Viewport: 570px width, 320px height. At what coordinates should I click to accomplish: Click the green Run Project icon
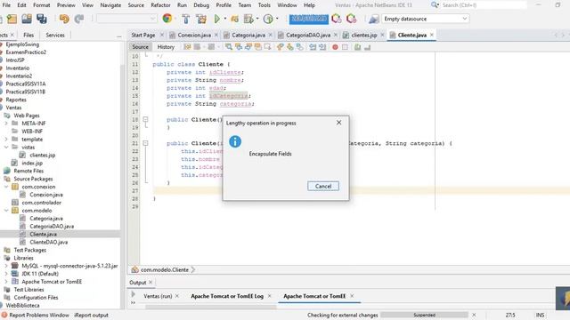pos(217,19)
